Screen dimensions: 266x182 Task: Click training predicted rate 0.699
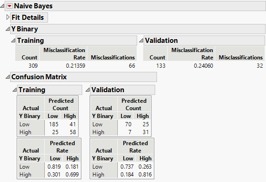72,175
